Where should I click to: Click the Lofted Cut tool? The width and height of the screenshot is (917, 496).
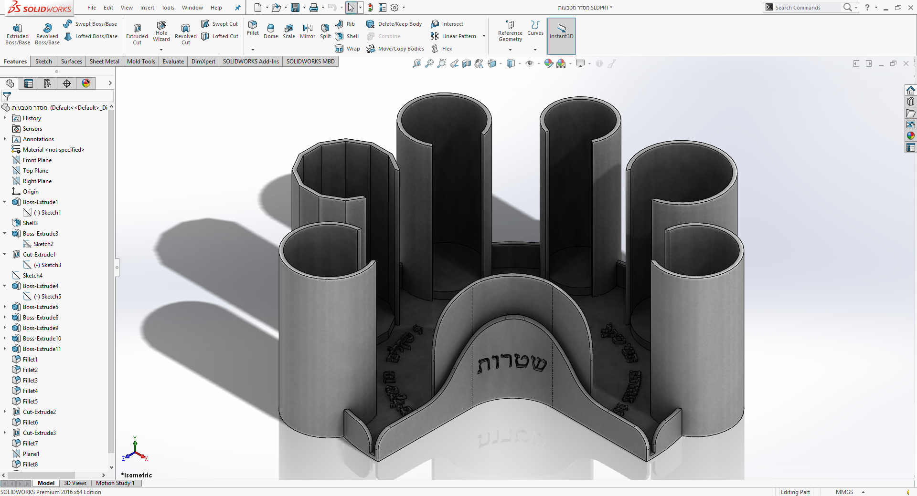pyautogui.click(x=220, y=36)
